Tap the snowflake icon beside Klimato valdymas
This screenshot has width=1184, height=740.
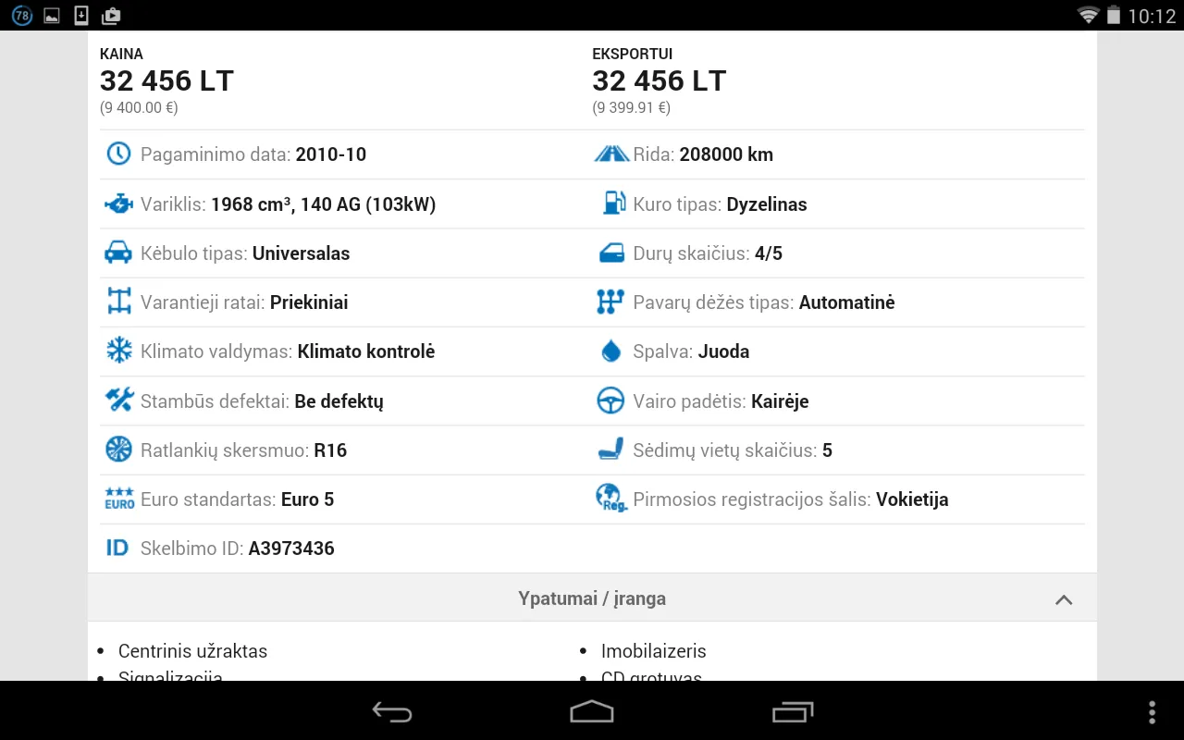tap(118, 351)
